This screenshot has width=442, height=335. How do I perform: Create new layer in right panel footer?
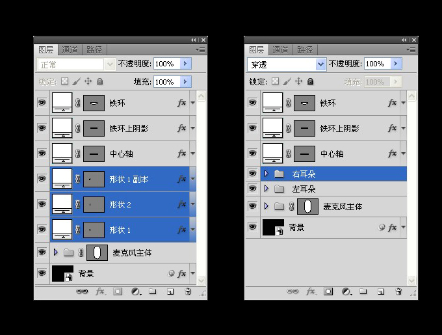(x=381, y=291)
